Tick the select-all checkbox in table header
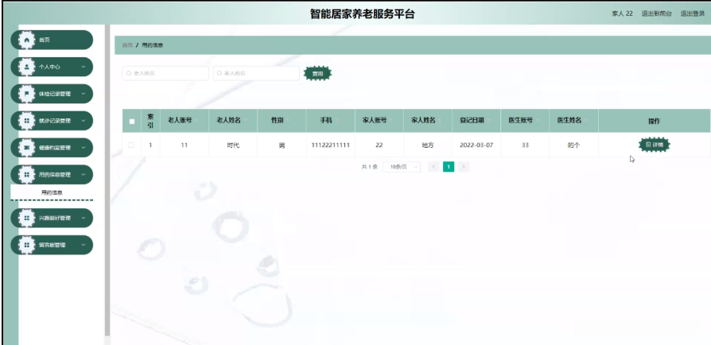Viewport: 711px width, 345px height. [132, 121]
